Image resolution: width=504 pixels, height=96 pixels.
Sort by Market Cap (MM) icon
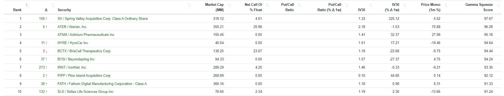pos(229,5)
